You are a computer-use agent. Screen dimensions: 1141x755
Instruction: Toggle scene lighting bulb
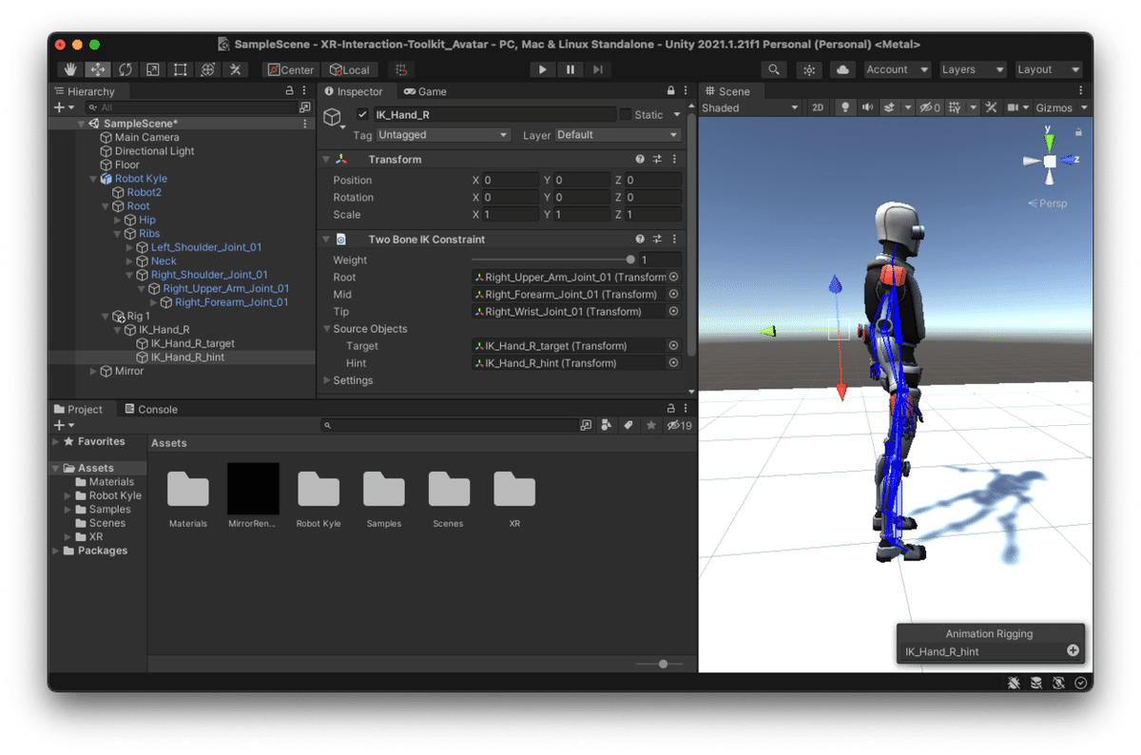(844, 107)
